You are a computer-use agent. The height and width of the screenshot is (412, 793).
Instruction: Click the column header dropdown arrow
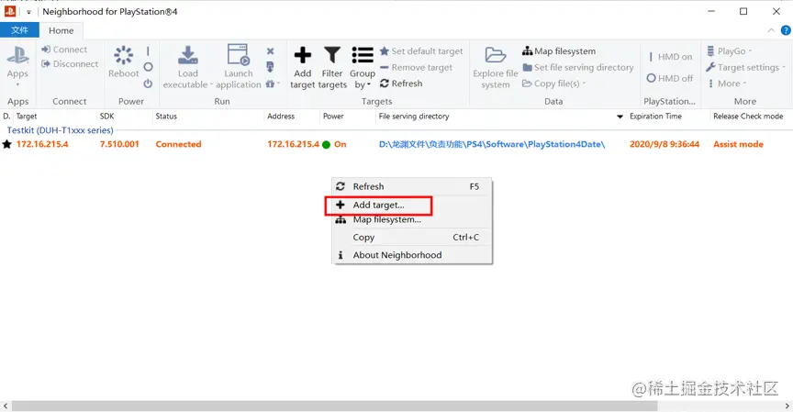click(620, 117)
